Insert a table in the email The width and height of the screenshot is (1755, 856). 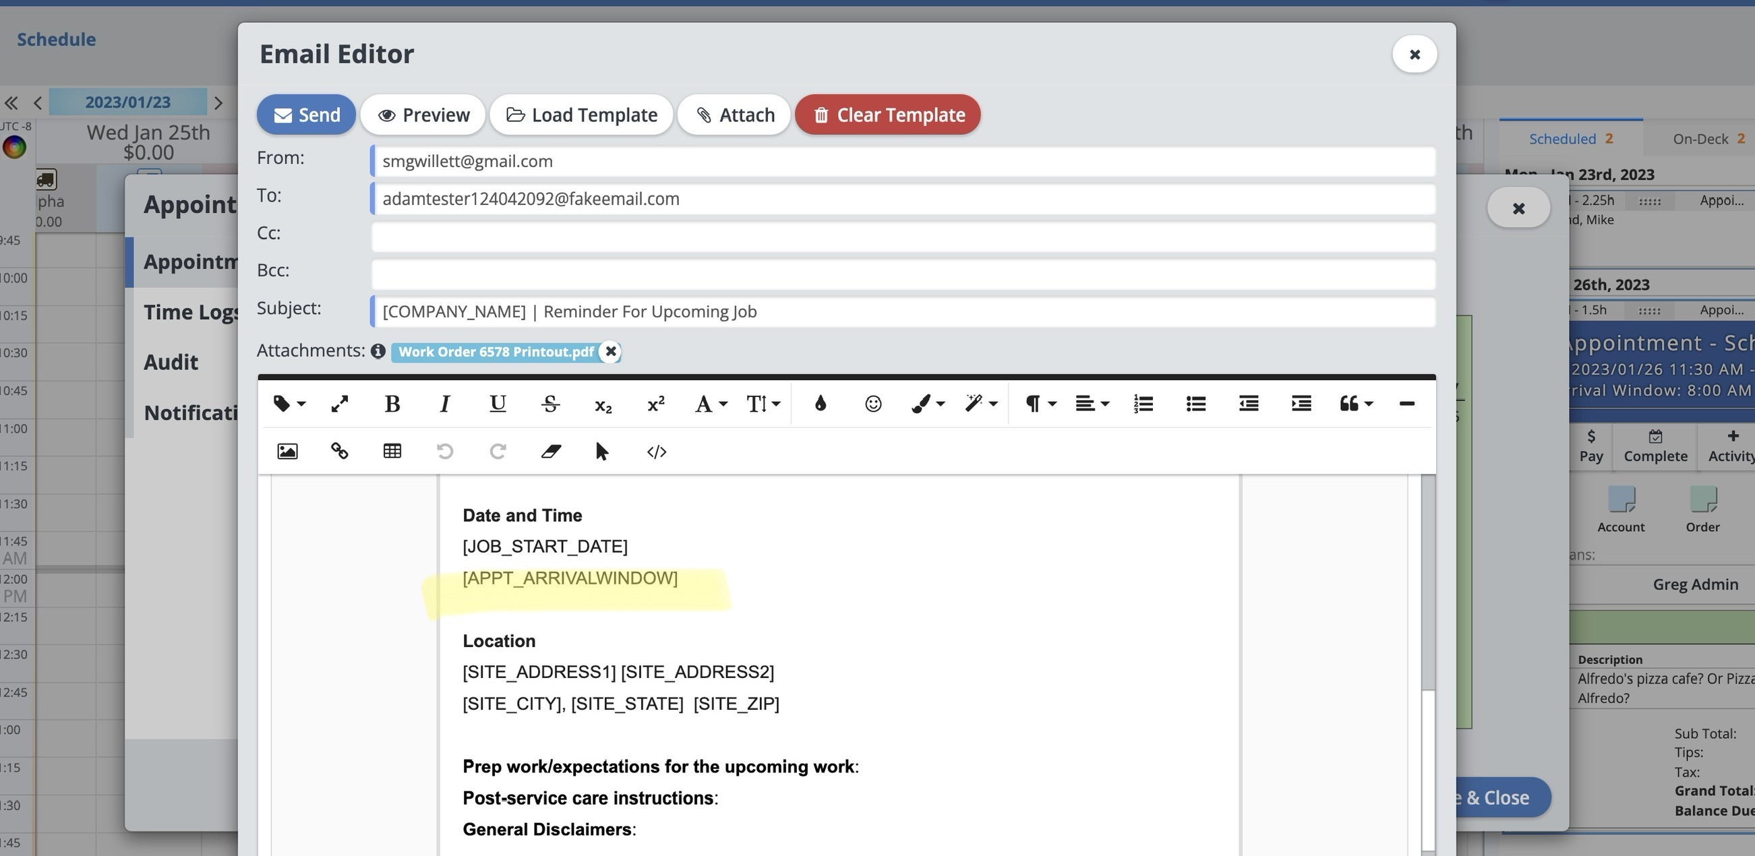(x=392, y=452)
